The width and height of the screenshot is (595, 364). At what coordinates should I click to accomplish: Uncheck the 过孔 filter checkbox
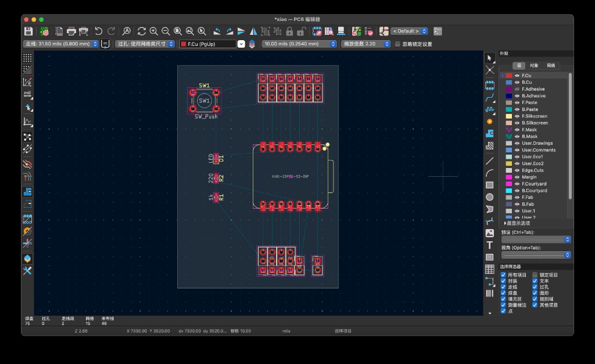(535, 287)
